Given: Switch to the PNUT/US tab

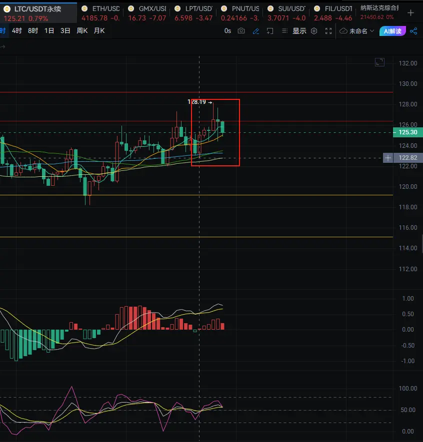Looking at the screenshot, I should [x=240, y=13].
